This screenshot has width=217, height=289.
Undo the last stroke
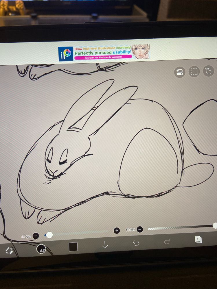[136, 243]
